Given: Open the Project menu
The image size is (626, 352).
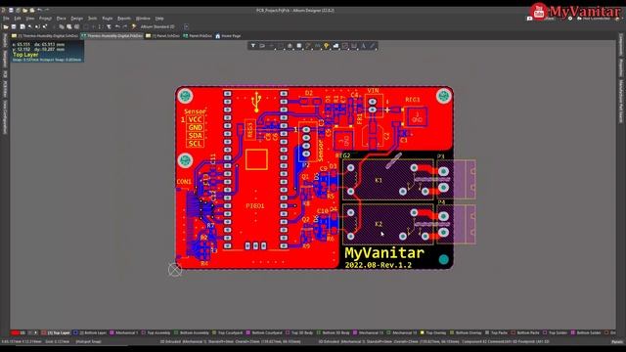Looking at the screenshot, I should [45, 19].
